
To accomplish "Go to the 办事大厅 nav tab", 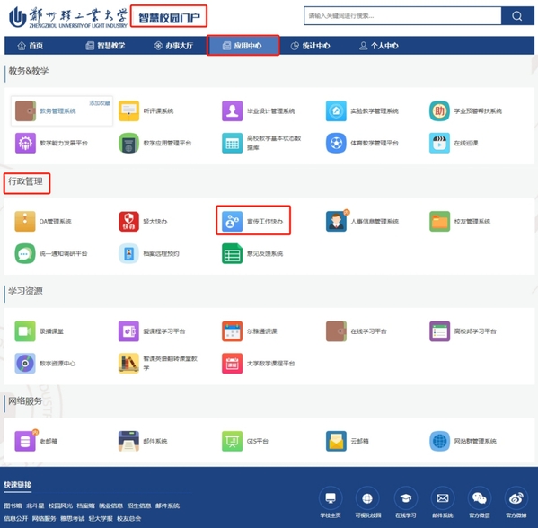I will 173,46.
